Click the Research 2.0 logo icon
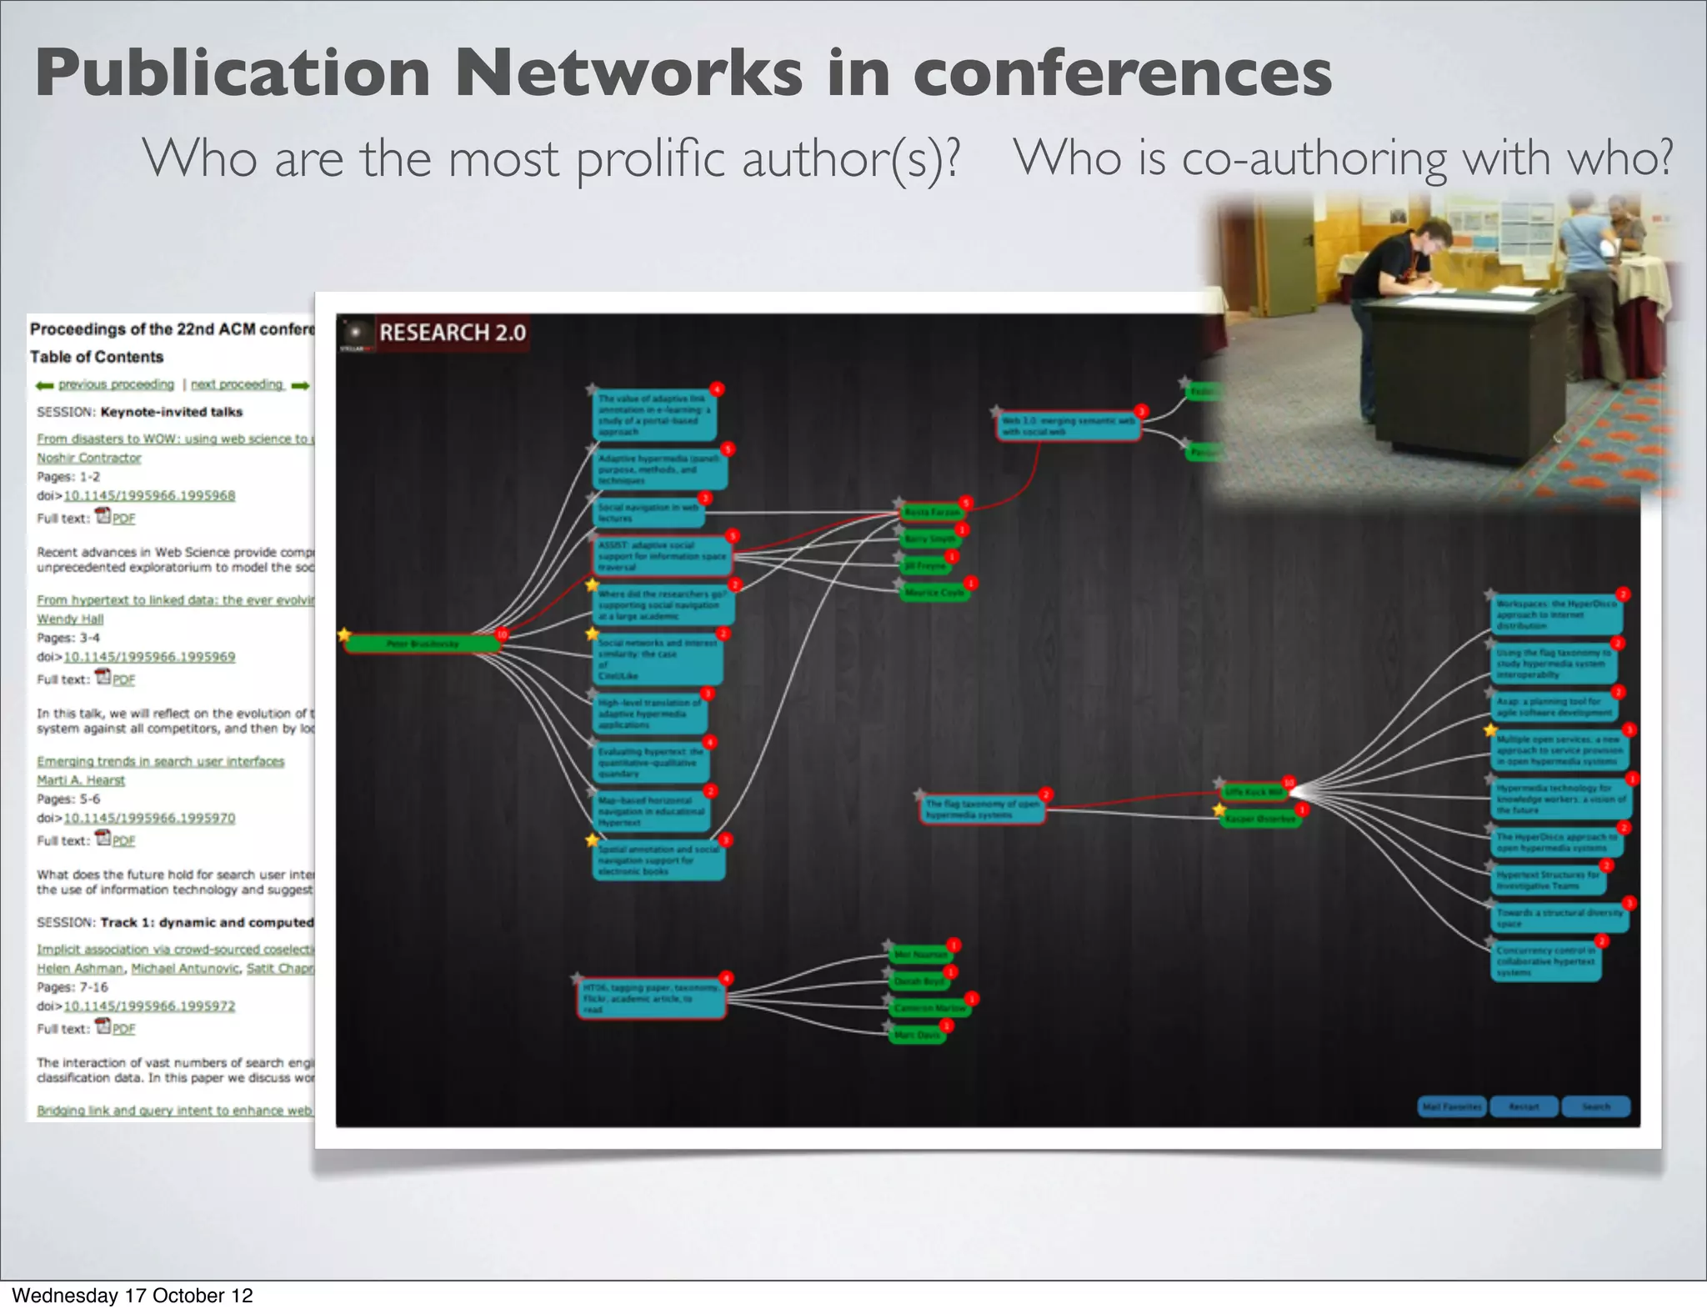Screen dimensions: 1707x1314 [x=356, y=334]
